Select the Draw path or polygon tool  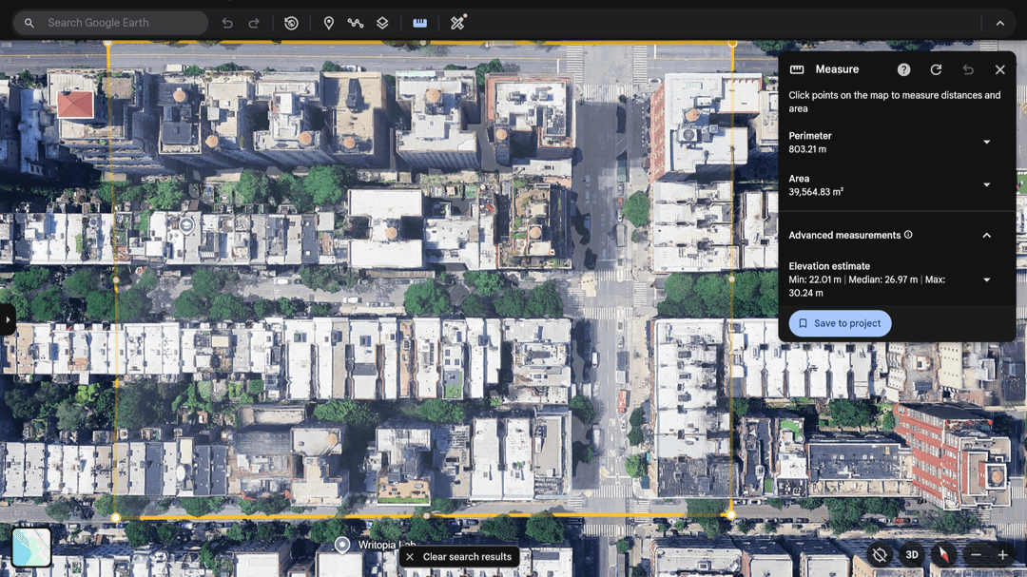356,23
